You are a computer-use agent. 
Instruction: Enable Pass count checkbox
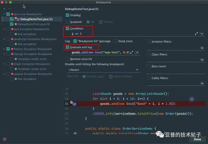pyautogui.click(x=149, y=66)
